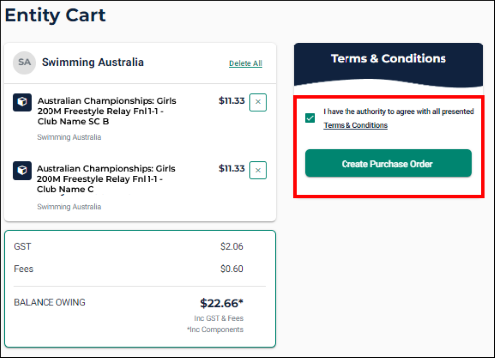Image resolution: width=495 pixels, height=358 pixels.
Task: Click the $22.66 balance owing amount
Action: [x=222, y=303]
